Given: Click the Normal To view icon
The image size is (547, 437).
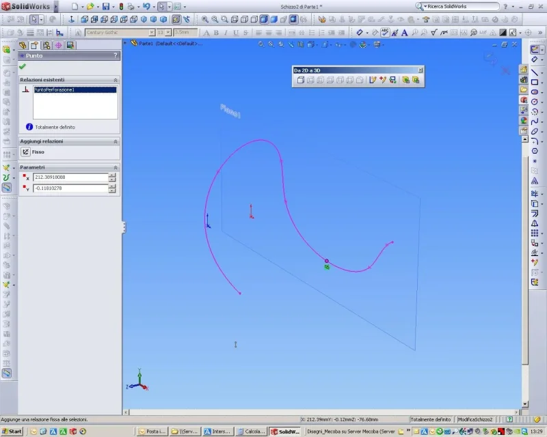Looking at the screenshot, I should tap(71, 19).
